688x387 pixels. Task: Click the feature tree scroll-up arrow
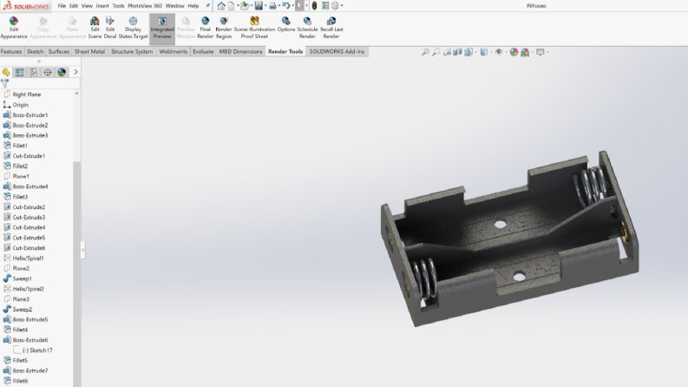click(77, 94)
